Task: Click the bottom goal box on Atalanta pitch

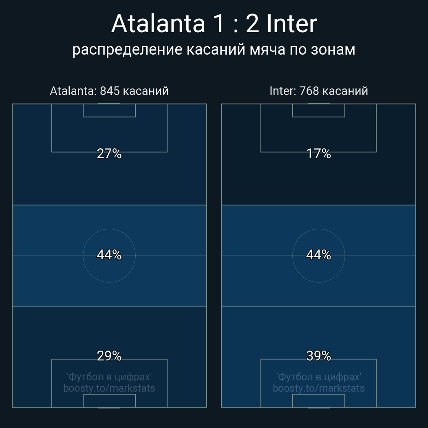Action: pyautogui.click(x=109, y=400)
